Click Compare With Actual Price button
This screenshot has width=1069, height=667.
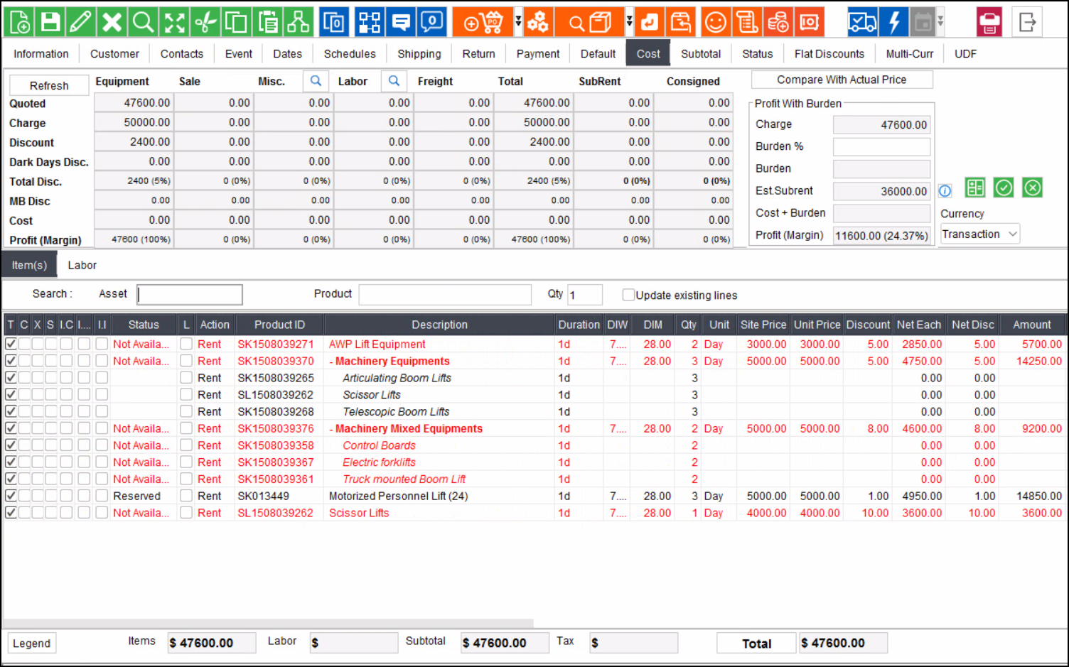(x=841, y=80)
